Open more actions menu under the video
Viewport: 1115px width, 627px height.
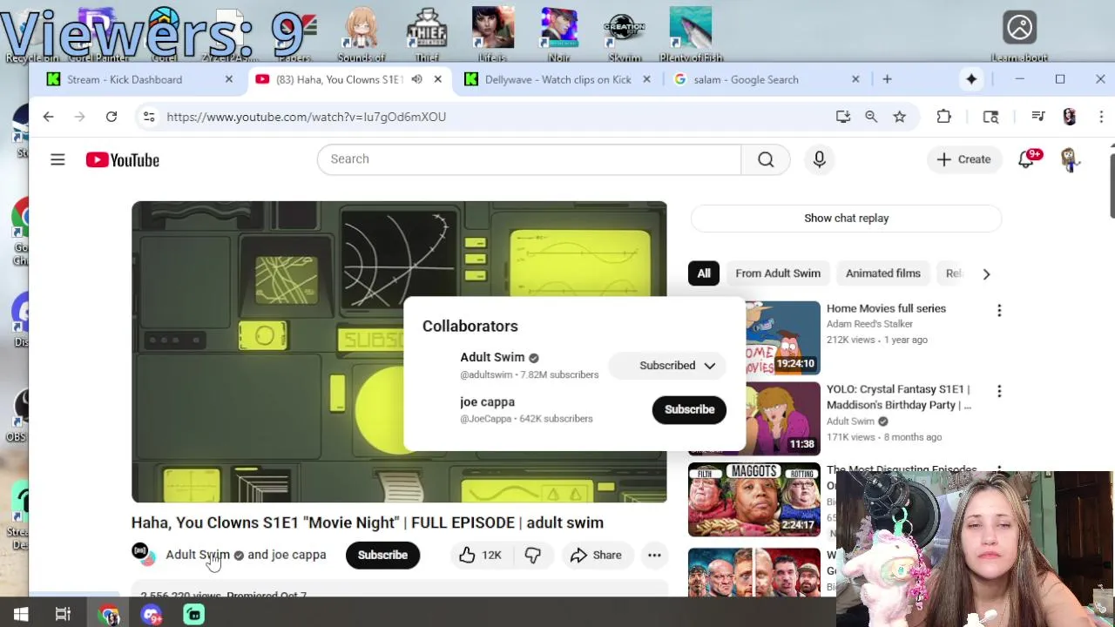[654, 555]
